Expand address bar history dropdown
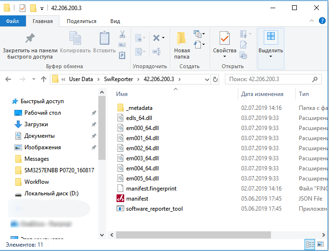329x251 pixels. click(x=207, y=79)
